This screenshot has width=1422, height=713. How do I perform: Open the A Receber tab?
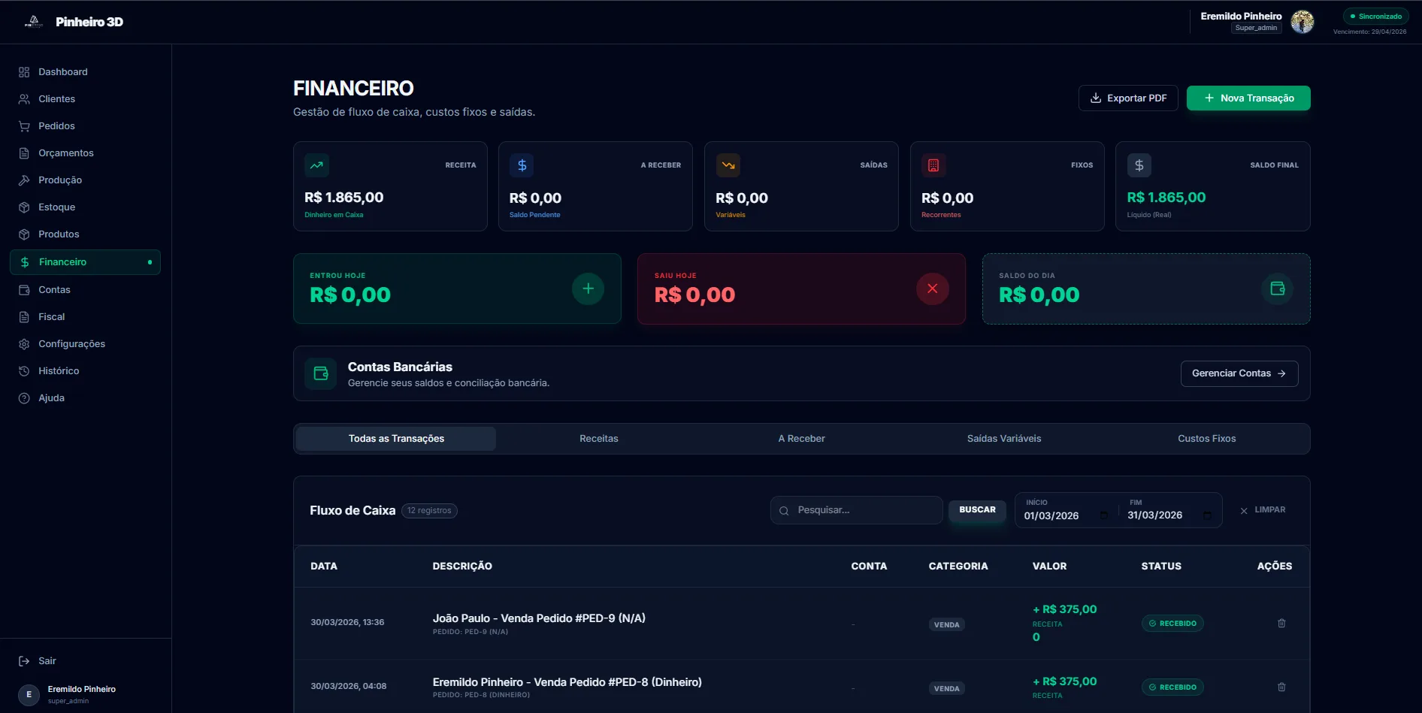click(801, 439)
